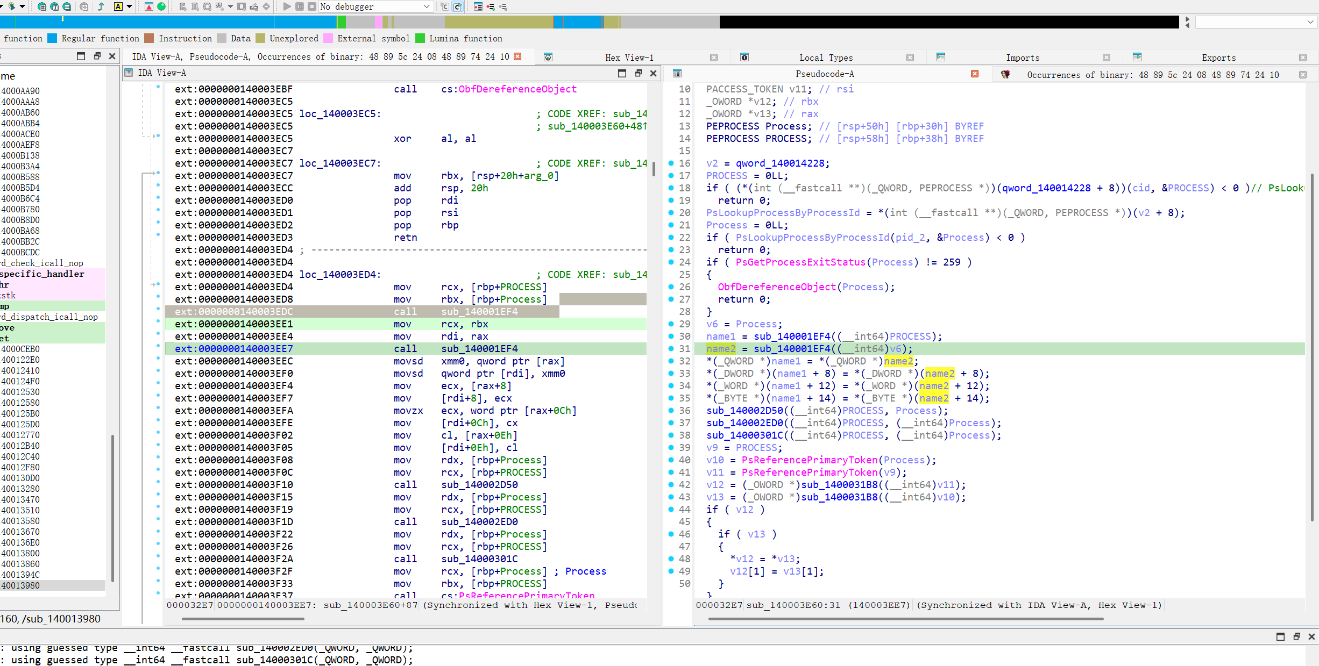This screenshot has width=1319, height=666.
Task: Toggle breakpoint dot at address 140003F10
Action: 158,482
